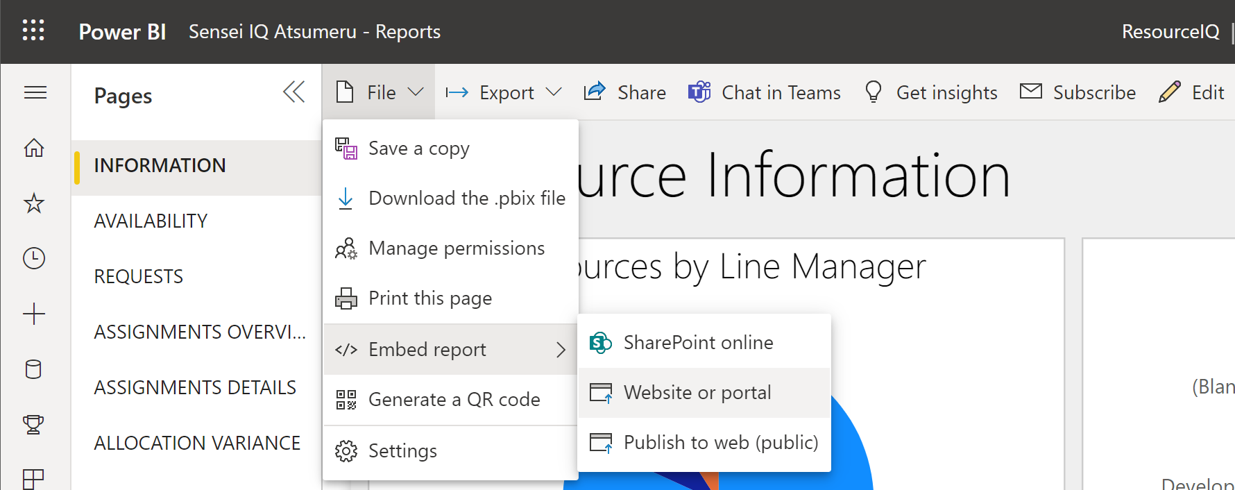Toggle the hamburger navigation menu
Viewport: 1235px width, 490px height.
pyautogui.click(x=35, y=92)
